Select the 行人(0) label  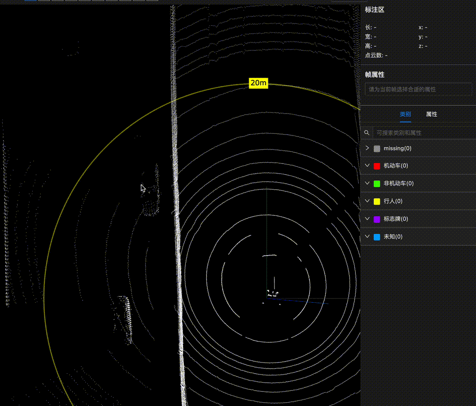coord(393,201)
